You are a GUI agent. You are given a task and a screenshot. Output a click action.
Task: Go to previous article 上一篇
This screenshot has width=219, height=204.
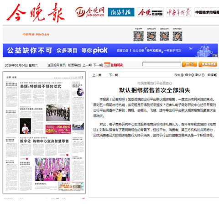[x=97, y=75]
